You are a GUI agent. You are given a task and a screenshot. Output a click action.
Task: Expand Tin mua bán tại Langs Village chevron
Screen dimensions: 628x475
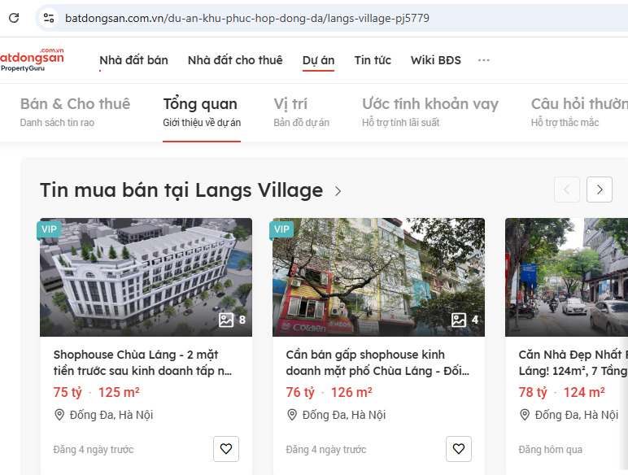[338, 191]
